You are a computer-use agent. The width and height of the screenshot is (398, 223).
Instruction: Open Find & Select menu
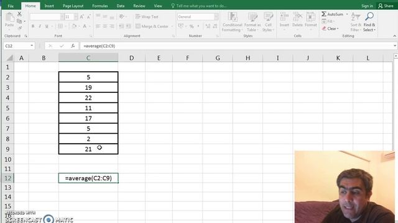[369, 22]
